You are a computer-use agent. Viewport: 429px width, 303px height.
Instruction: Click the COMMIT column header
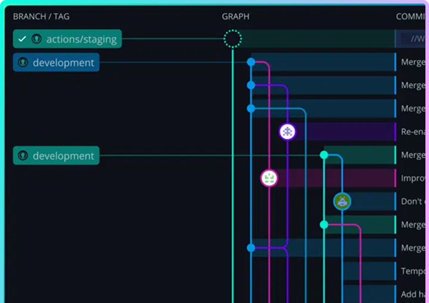tap(411, 17)
